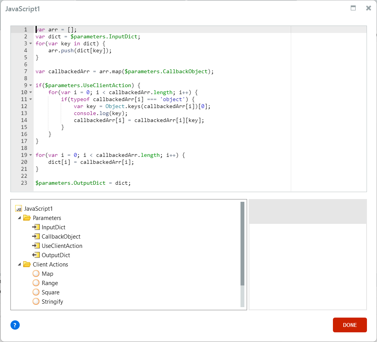Click 'callbackedArr[i][key];' on line 14
Image resolution: width=377 pixels, height=342 pixels.
[169, 120]
